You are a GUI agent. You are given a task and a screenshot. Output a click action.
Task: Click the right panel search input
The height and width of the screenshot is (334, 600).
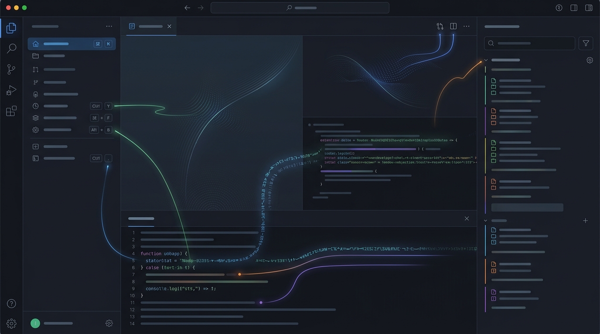point(530,43)
